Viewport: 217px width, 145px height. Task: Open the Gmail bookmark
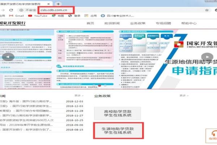tap(17, 16)
